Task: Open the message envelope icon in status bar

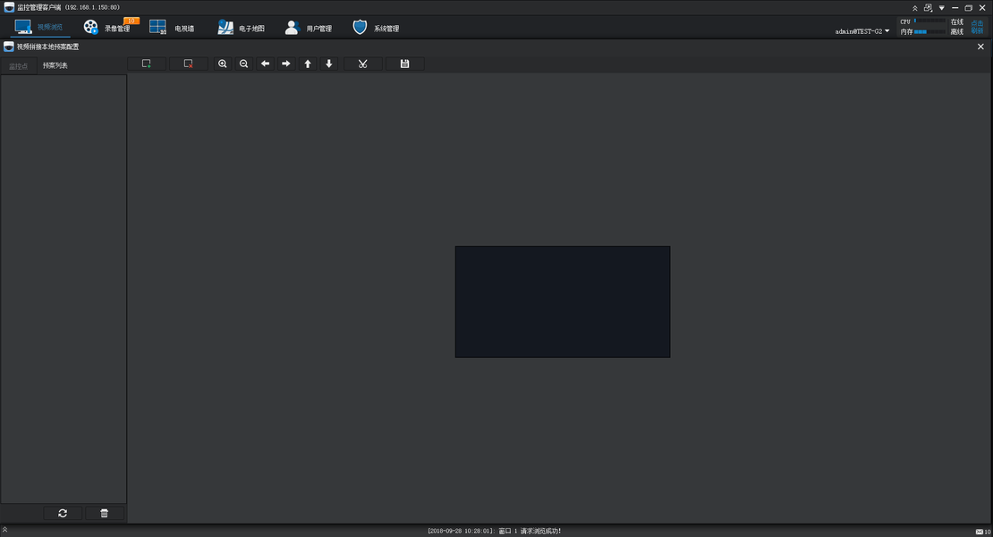Action: click(x=979, y=532)
